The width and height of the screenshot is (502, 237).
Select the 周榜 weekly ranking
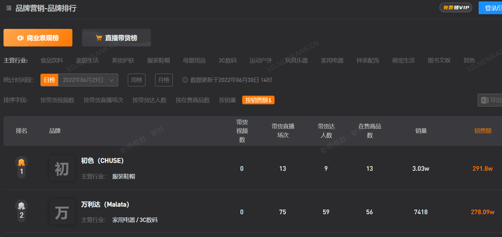pos(136,80)
